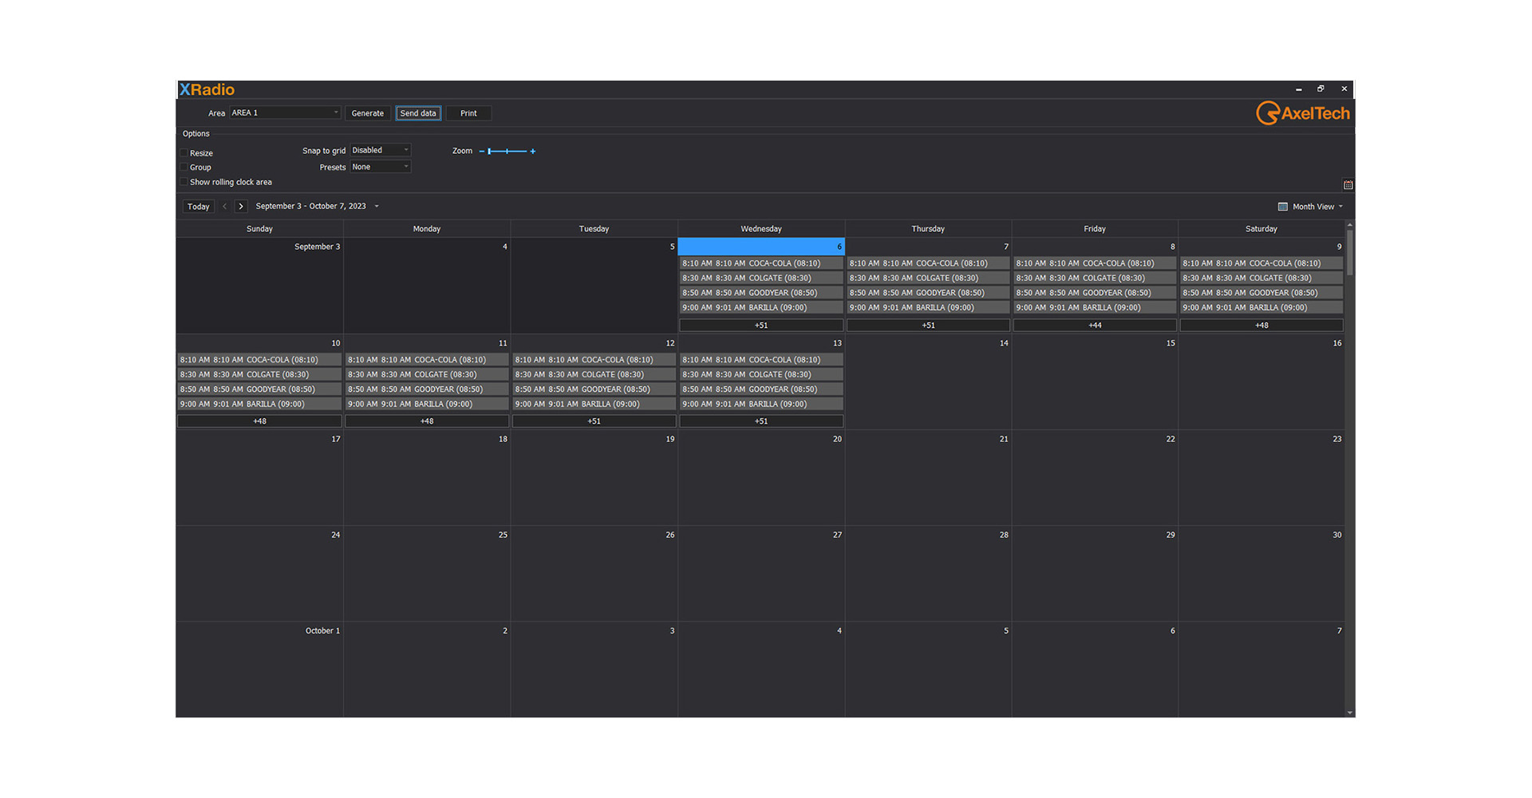Go to next date range arrow

click(x=241, y=207)
